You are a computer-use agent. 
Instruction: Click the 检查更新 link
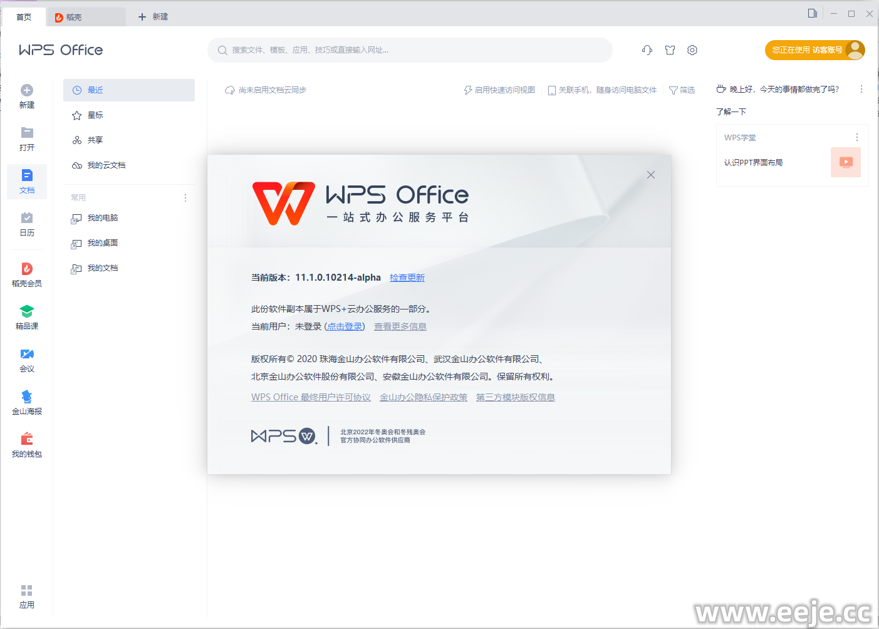click(407, 278)
